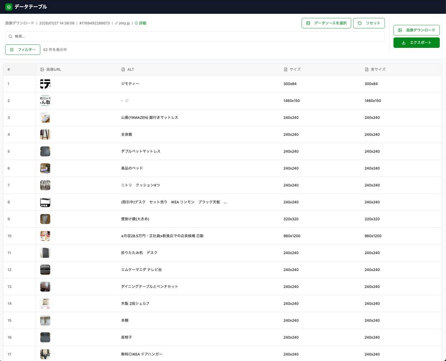446x361 pixels.
Task: Open the 木製 2段シェルフ thumbnail
Action: 45,304
